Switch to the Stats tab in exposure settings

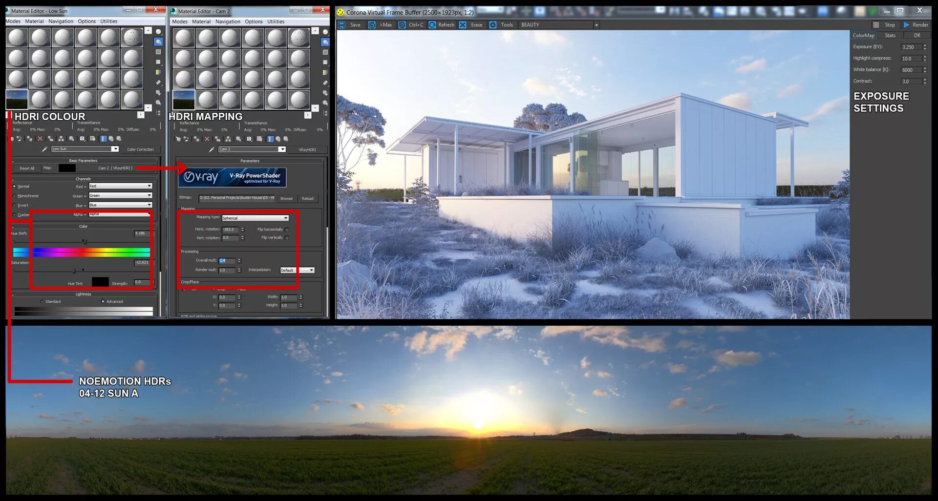(890, 35)
